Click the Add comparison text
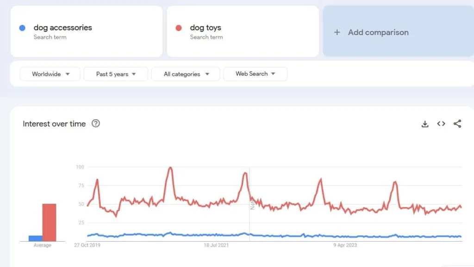The width and height of the screenshot is (474, 267). tap(378, 32)
